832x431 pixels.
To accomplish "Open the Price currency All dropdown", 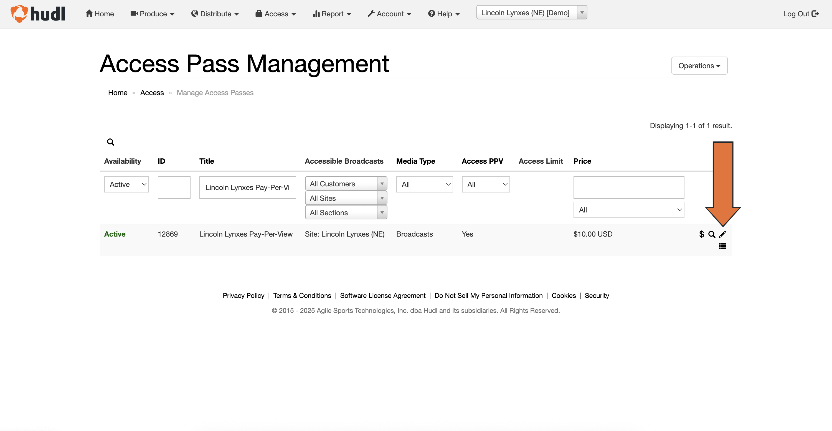I will pos(628,210).
